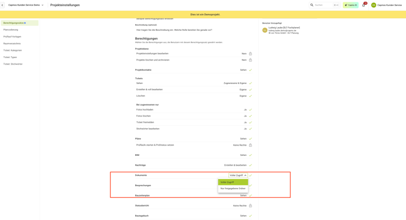
Task: Click the Keine Rechte value for Statusbericht
Action: point(240,206)
